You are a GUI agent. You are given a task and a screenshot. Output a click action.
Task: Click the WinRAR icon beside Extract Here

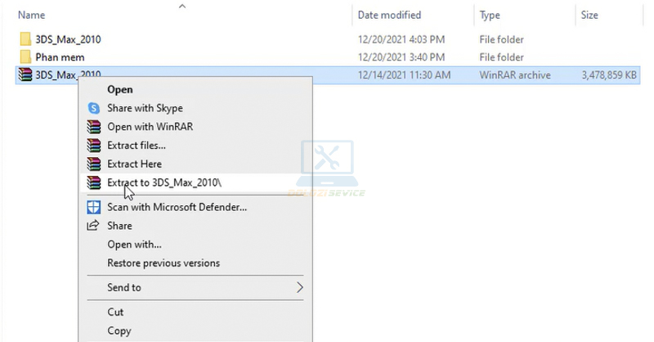(x=93, y=164)
